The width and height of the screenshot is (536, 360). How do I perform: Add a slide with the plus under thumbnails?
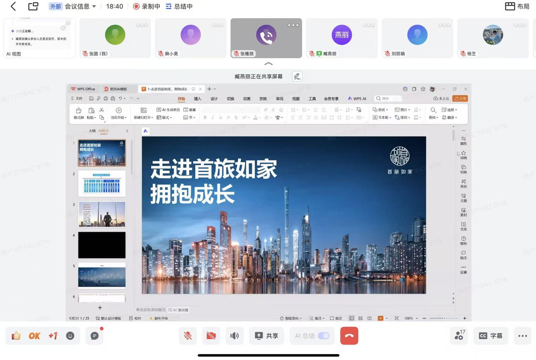click(100, 308)
